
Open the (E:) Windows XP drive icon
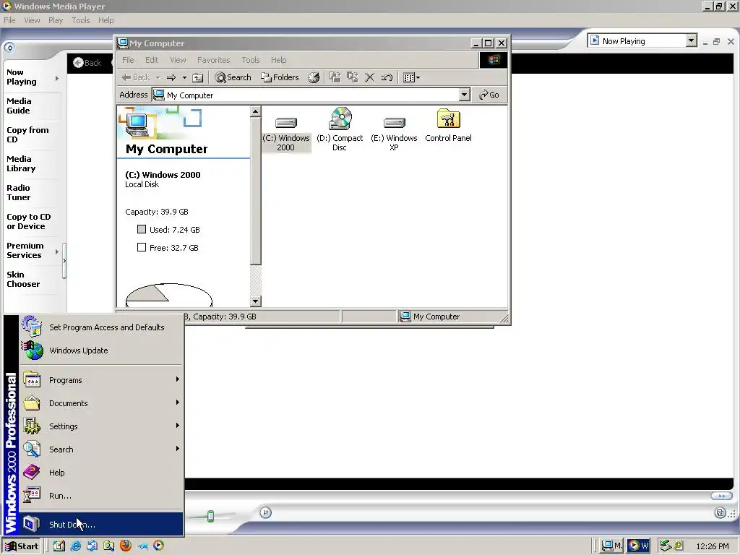395,123
